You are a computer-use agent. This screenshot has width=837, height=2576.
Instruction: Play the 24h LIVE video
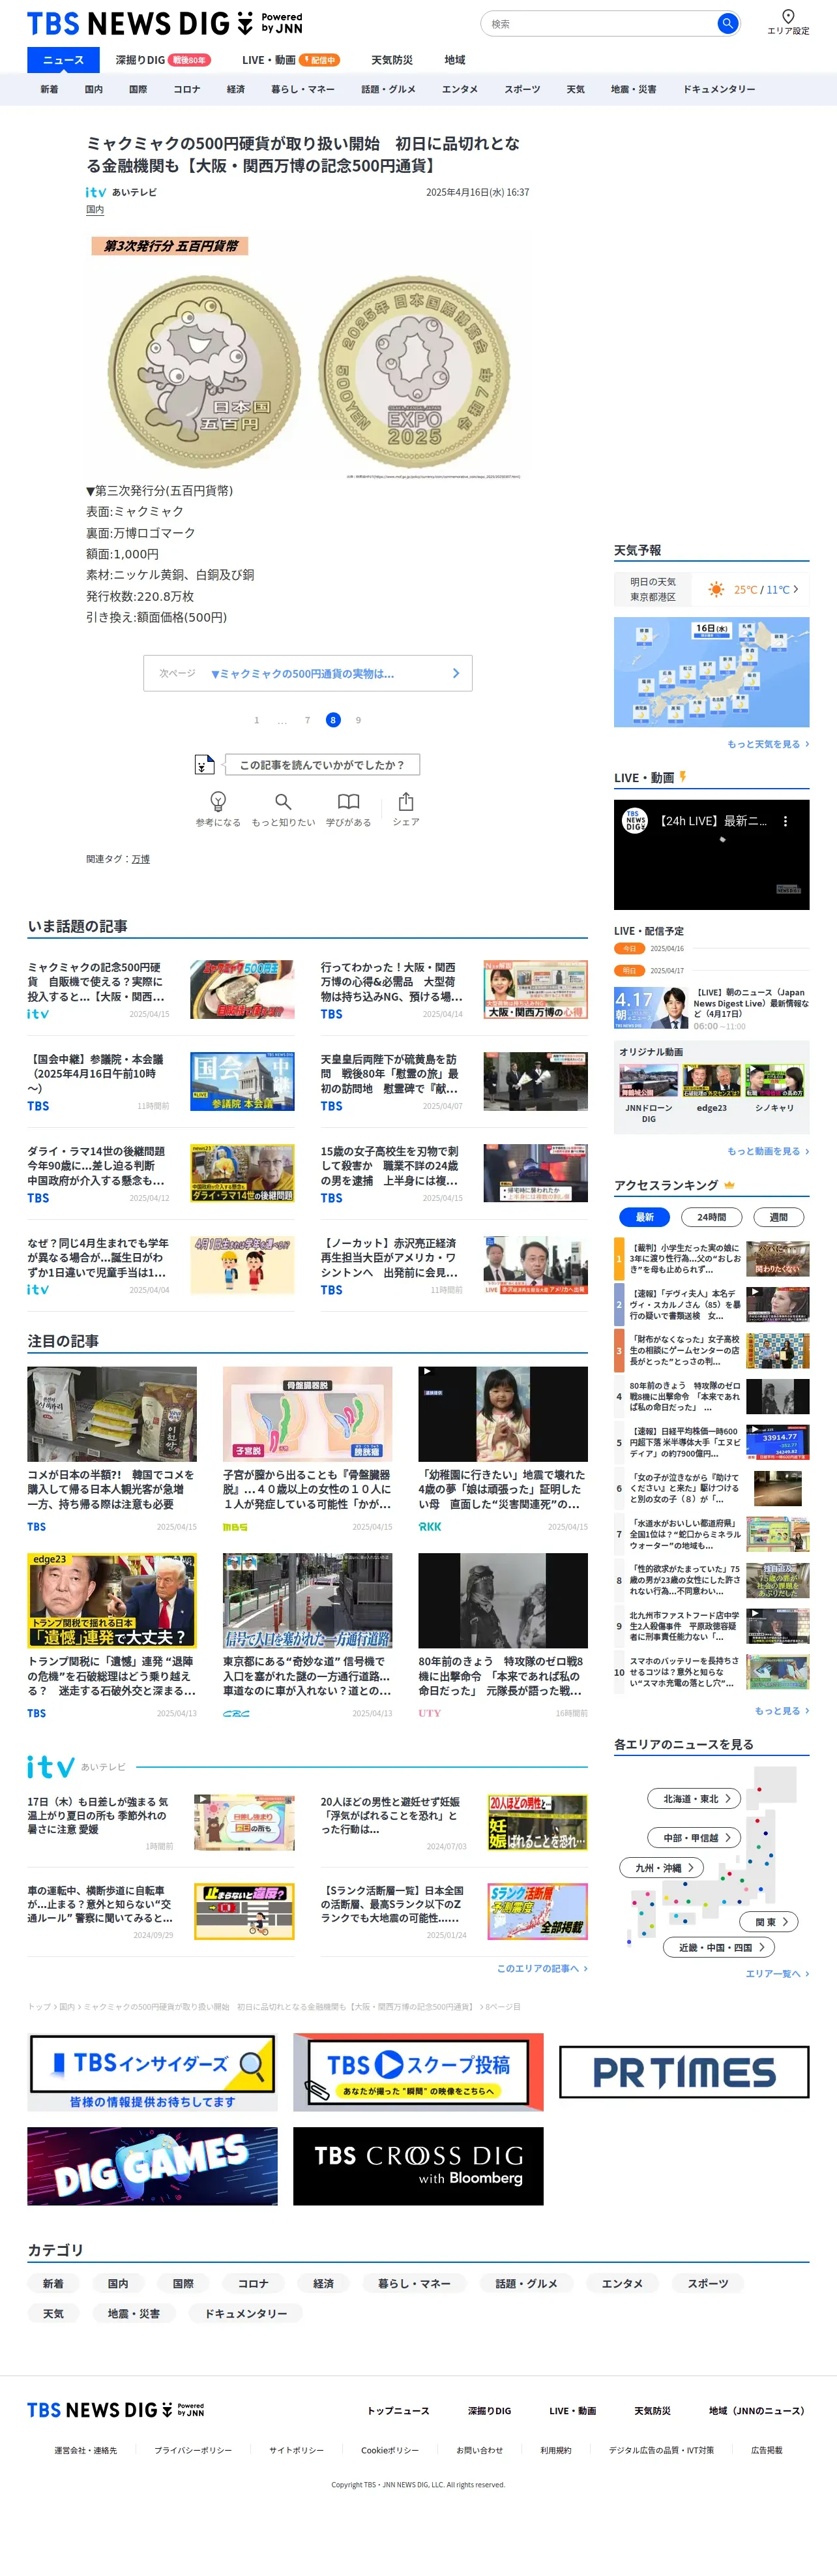tap(711, 855)
